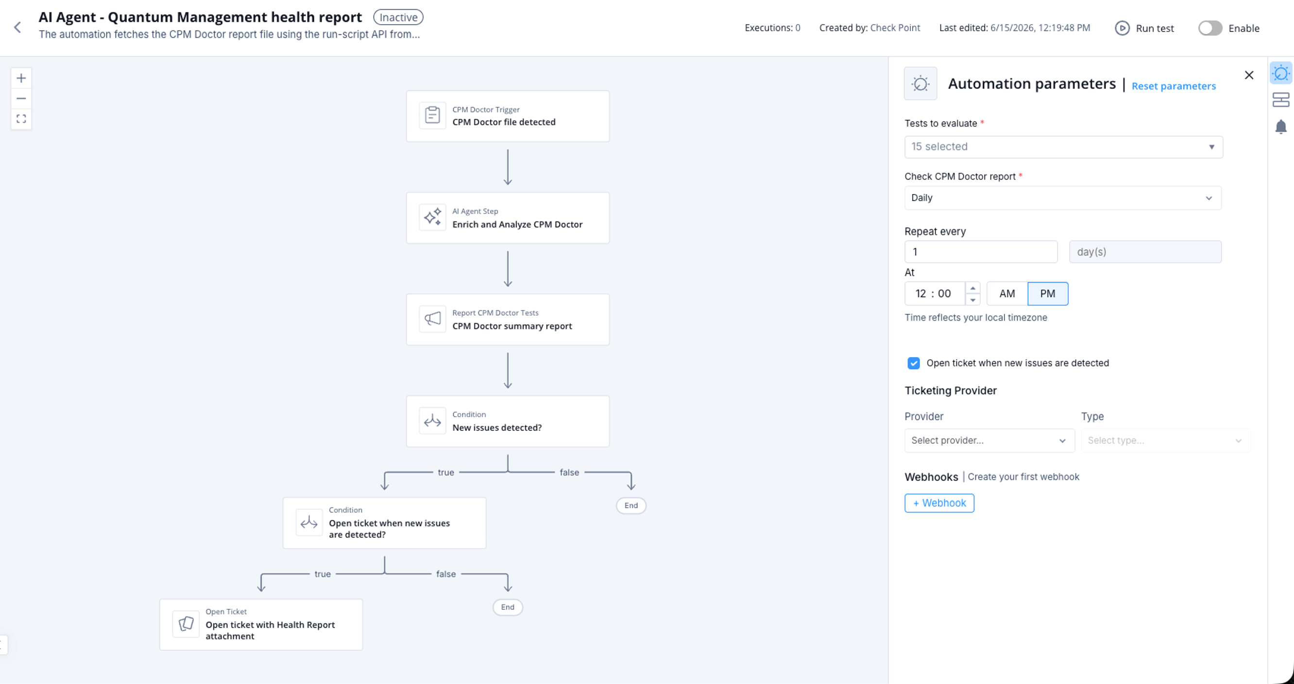Open the notifications bell in sidebar
This screenshot has height=684, width=1294.
(x=1281, y=127)
